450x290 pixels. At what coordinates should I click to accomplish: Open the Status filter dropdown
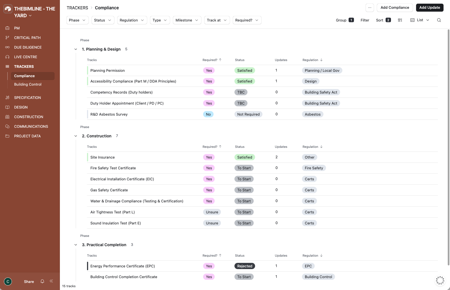[x=103, y=20]
